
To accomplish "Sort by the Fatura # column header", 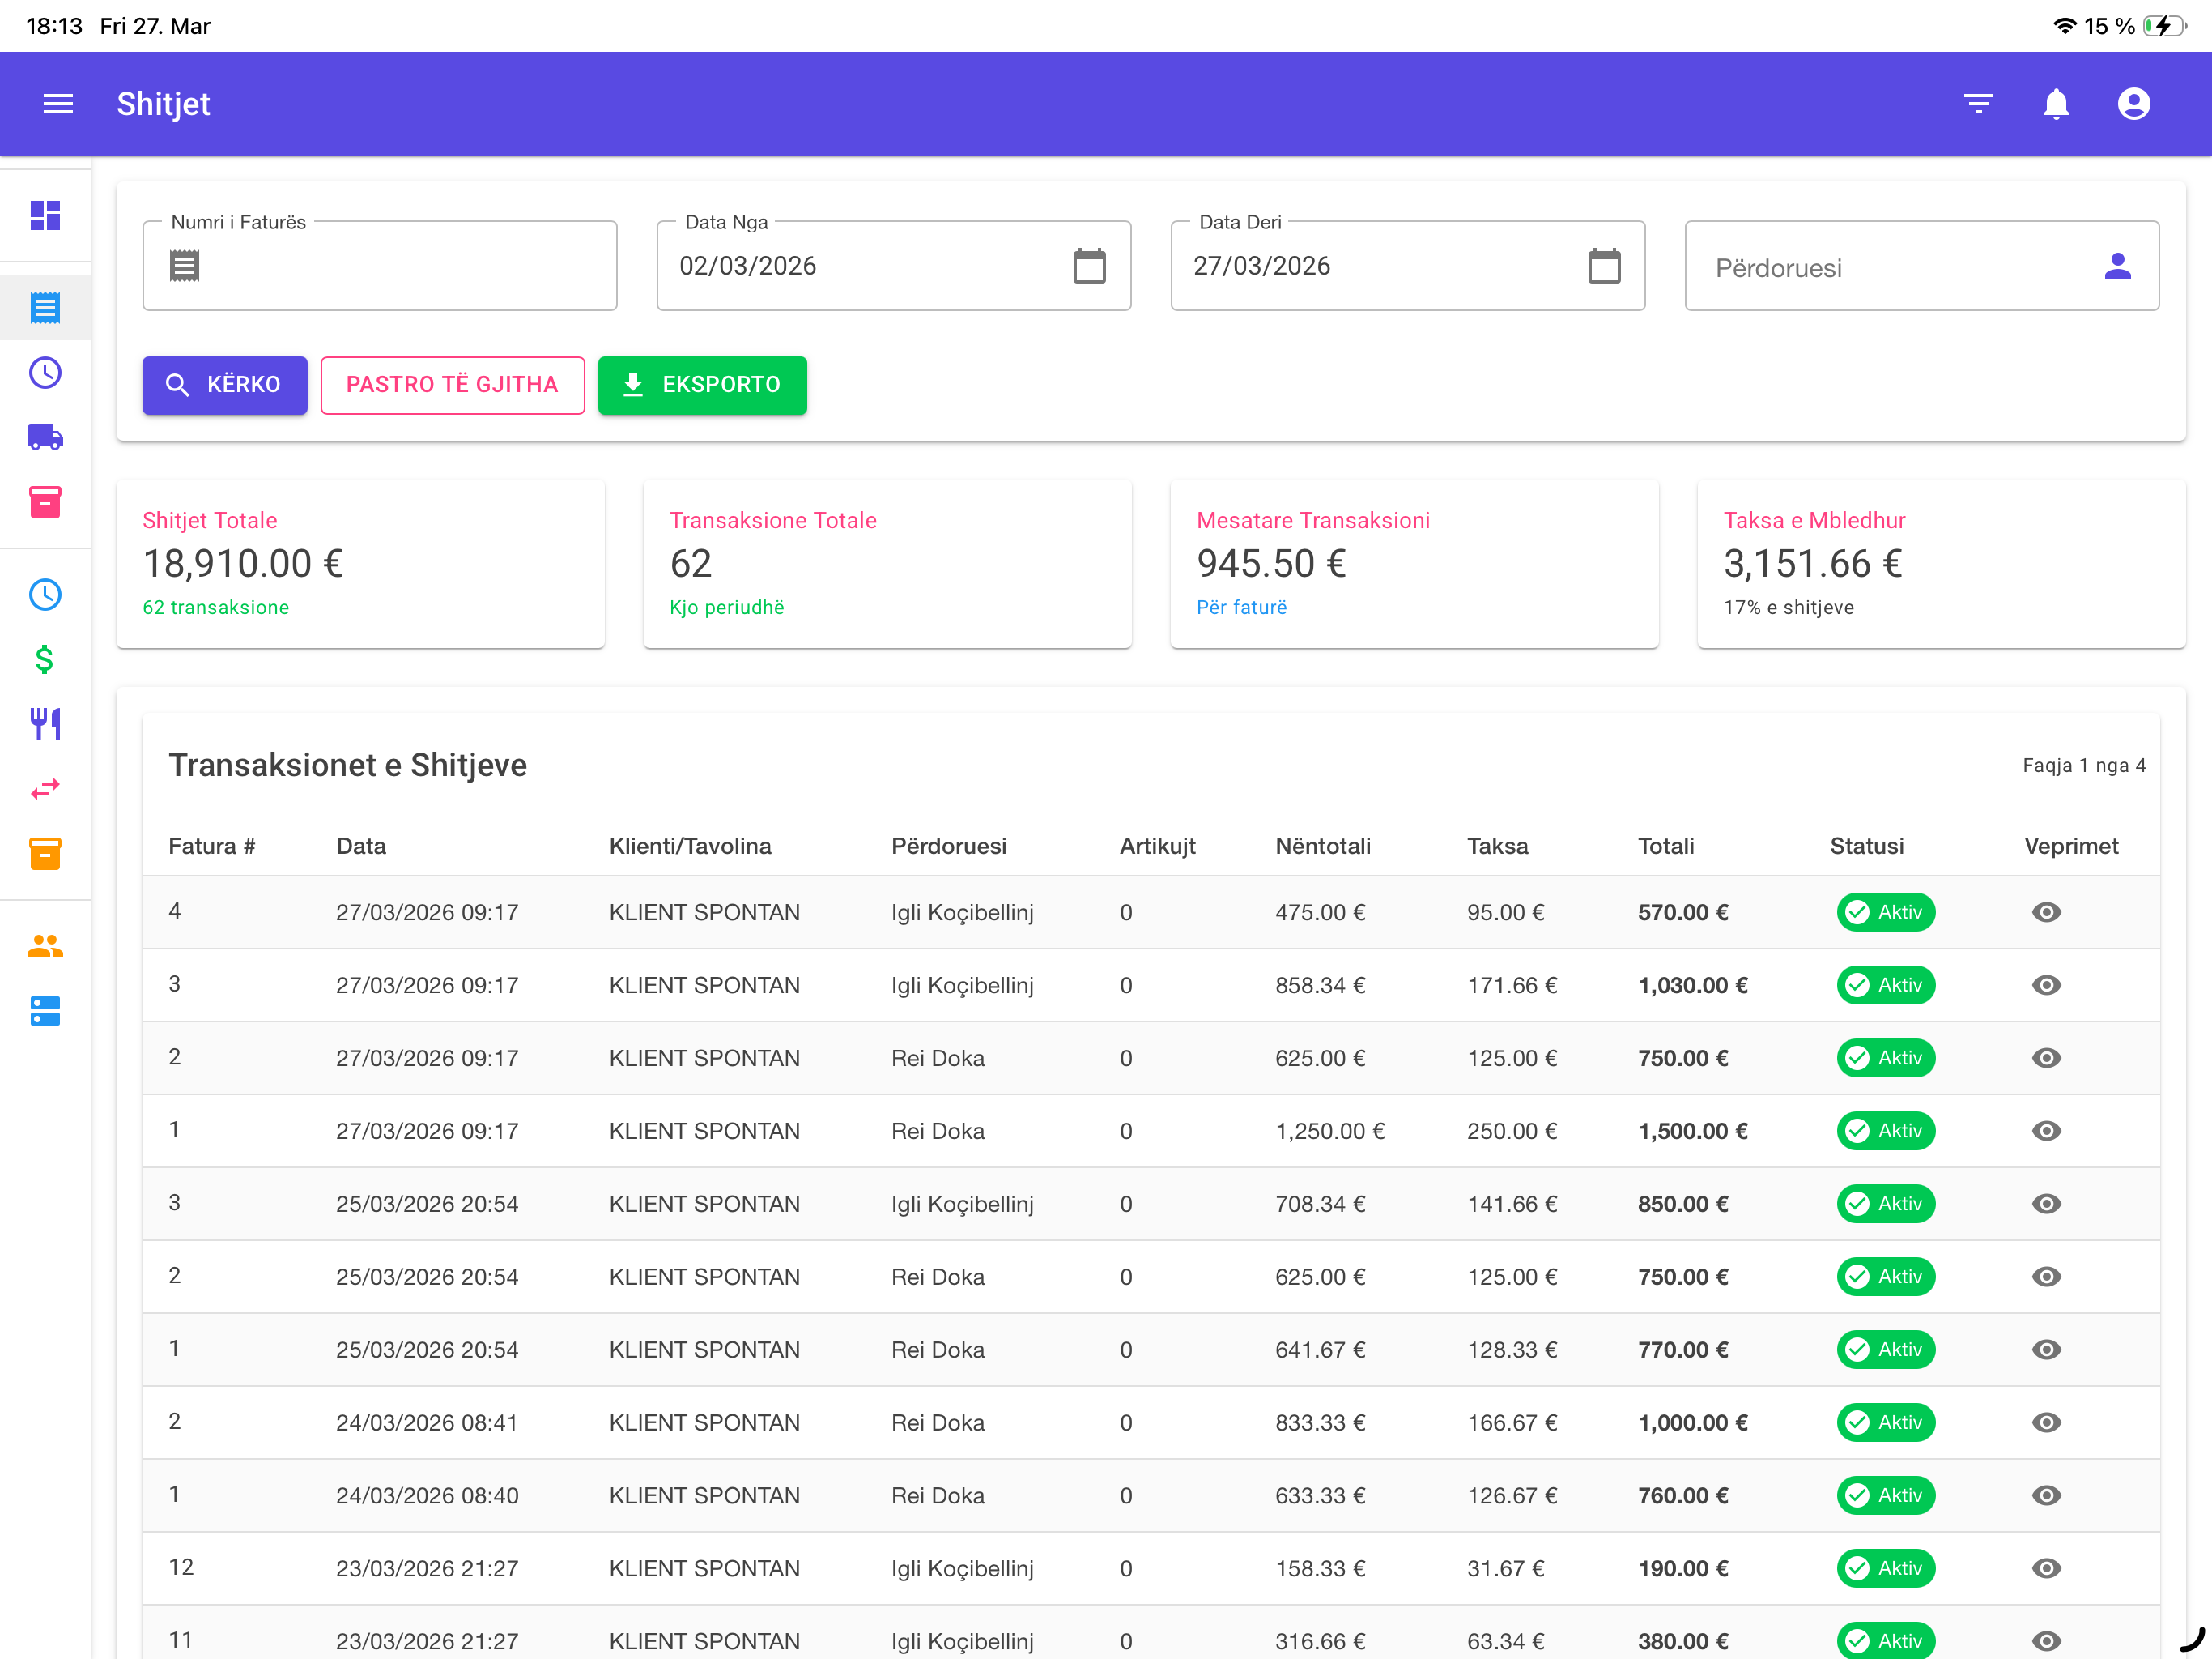I will click(212, 847).
